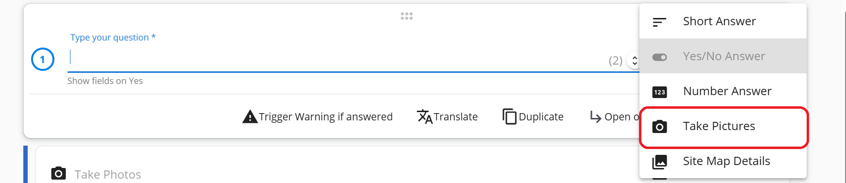Select Number Answer menu entry
Image resolution: width=846 pixels, height=183 pixels.
(x=723, y=91)
